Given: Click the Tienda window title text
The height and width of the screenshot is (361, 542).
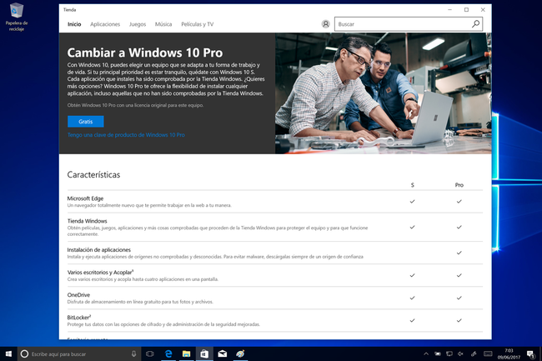Looking at the screenshot, I should 69,10.
